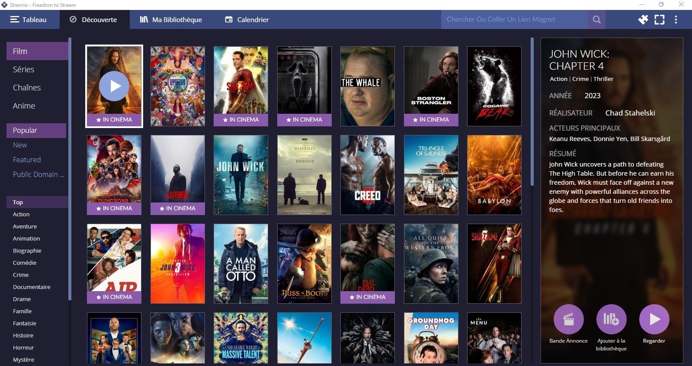
Task: Open All Quiet on the Western Front
Action: coord(431,263)
